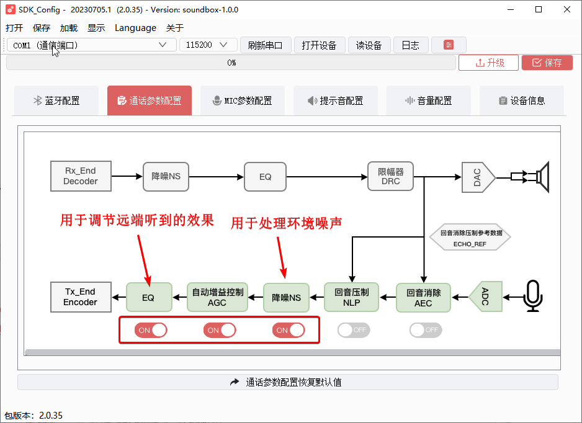Open the Language menu
The image size is (582, 423).
pos(135,28)
